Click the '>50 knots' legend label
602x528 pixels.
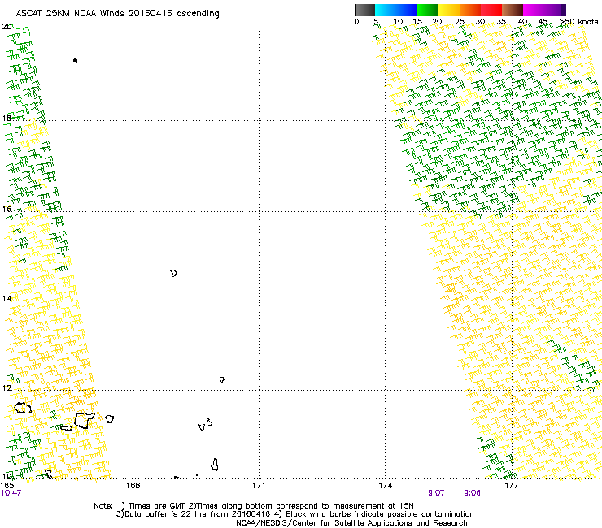click(578, 22)
